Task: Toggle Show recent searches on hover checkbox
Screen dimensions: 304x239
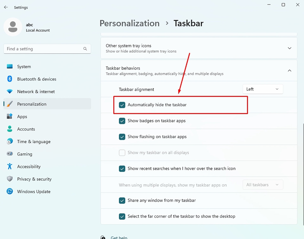Action: [122, 169]
